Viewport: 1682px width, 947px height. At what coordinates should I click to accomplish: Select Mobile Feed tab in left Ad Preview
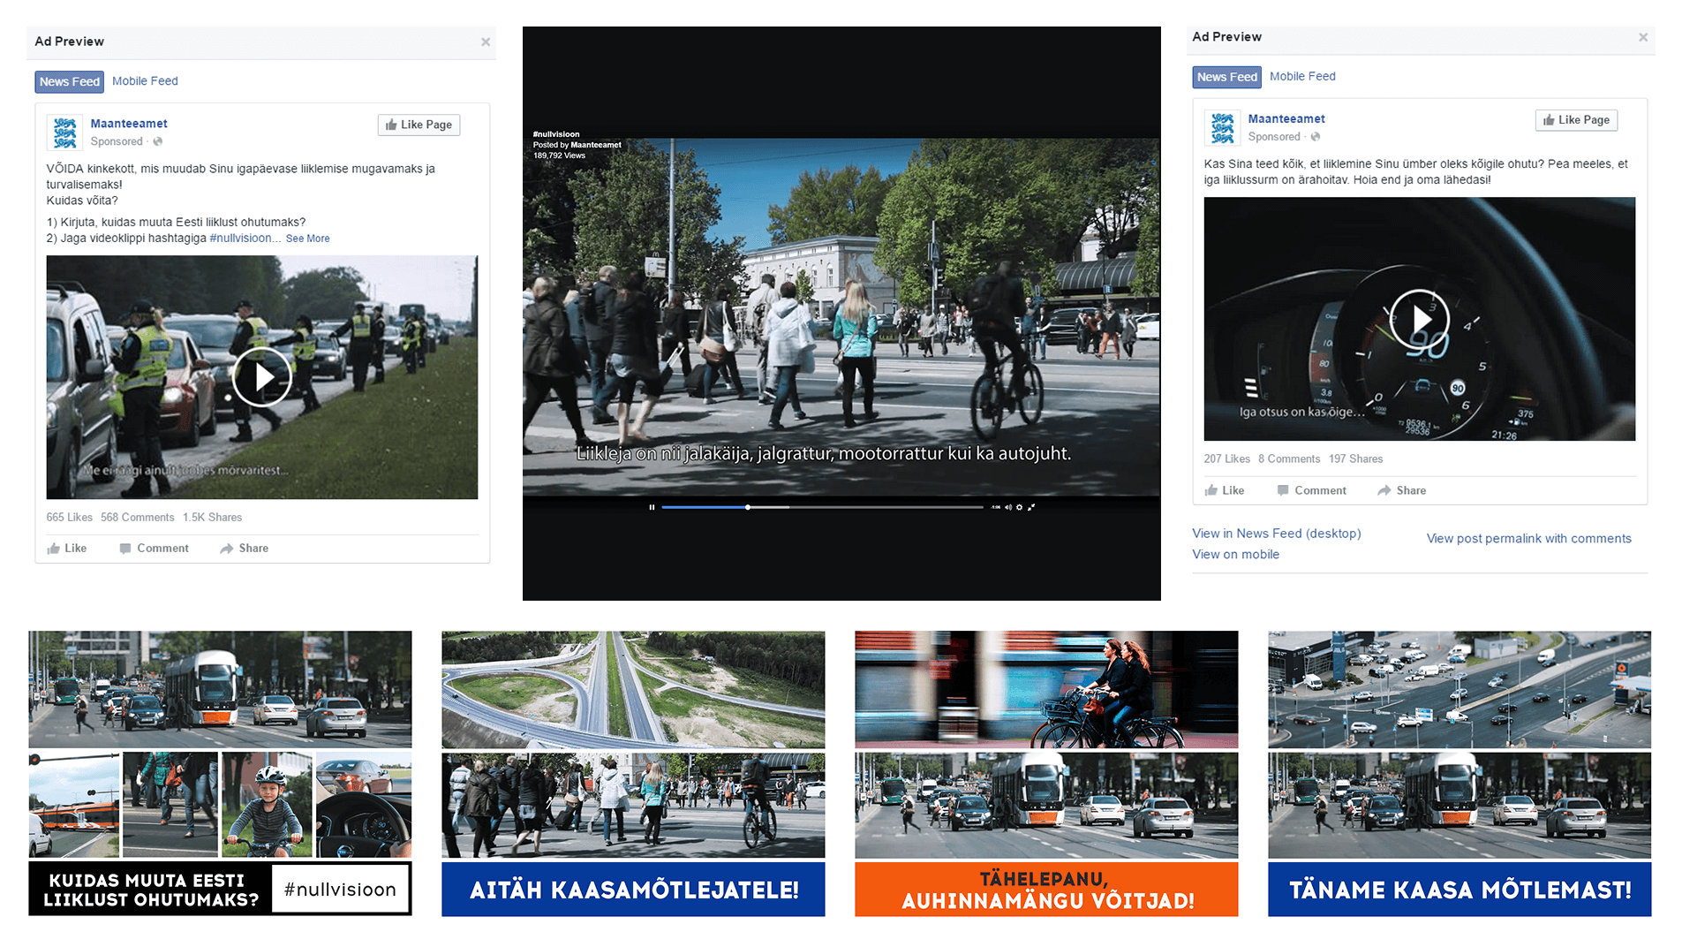145,81
